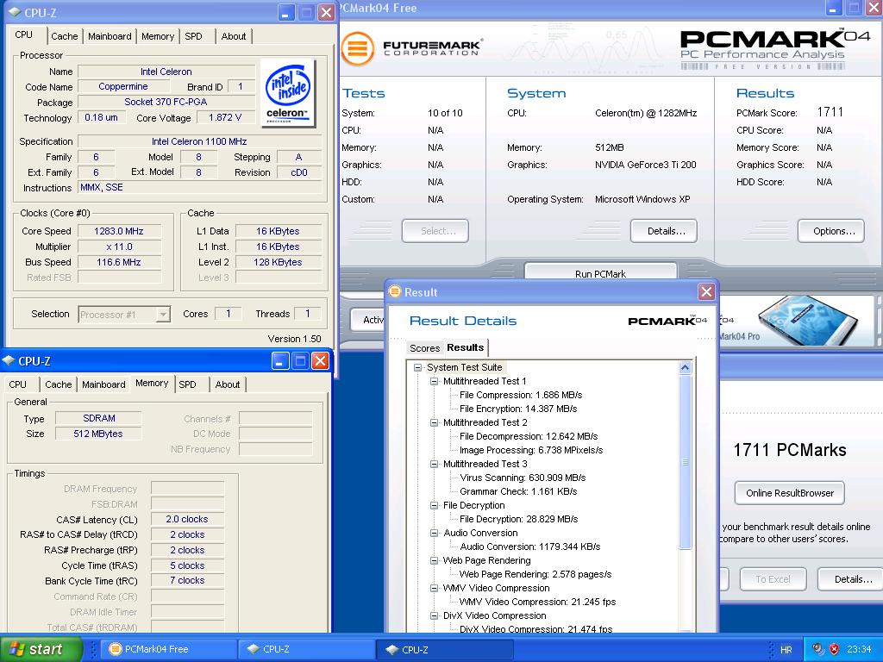Close the Result dialog
Screen dimensions: 883x662
706,291
